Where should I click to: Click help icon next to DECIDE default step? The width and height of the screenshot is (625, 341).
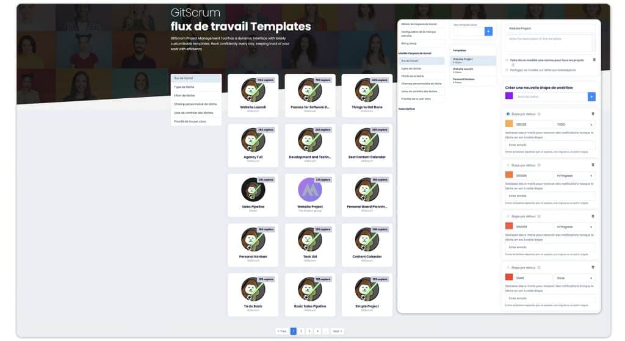tap(539, 114)
